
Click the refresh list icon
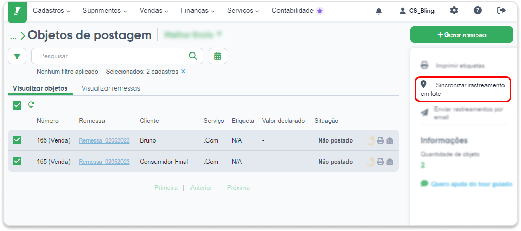[31, 105]
